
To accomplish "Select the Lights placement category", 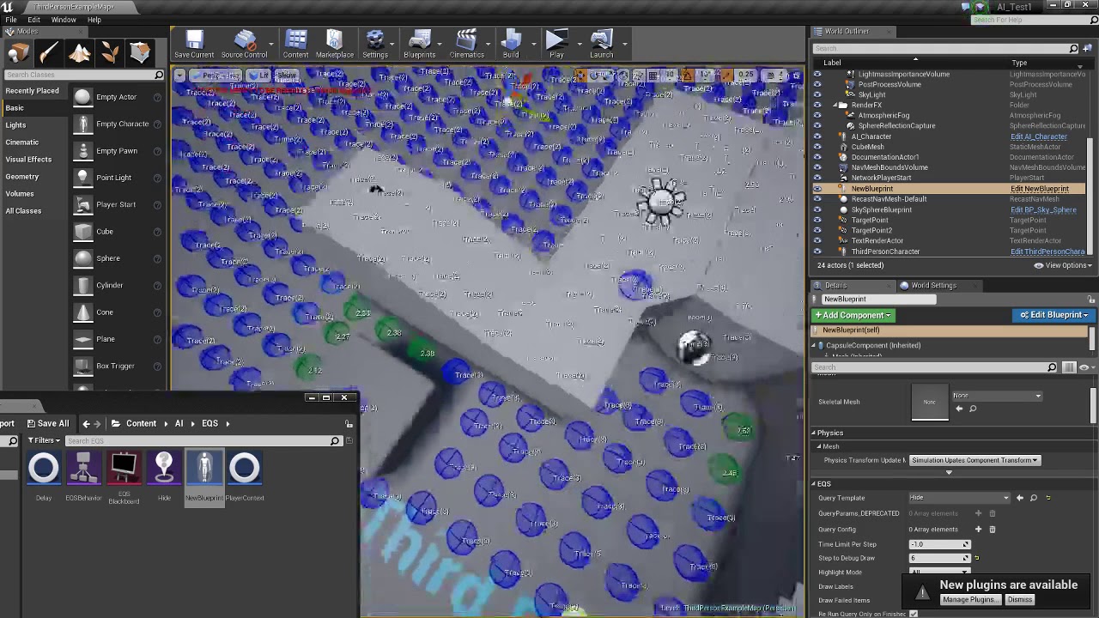I will (x=15, y=125).
